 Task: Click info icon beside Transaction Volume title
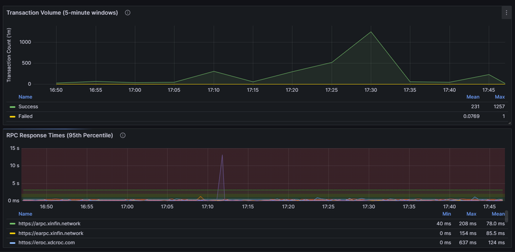[128, 12]
